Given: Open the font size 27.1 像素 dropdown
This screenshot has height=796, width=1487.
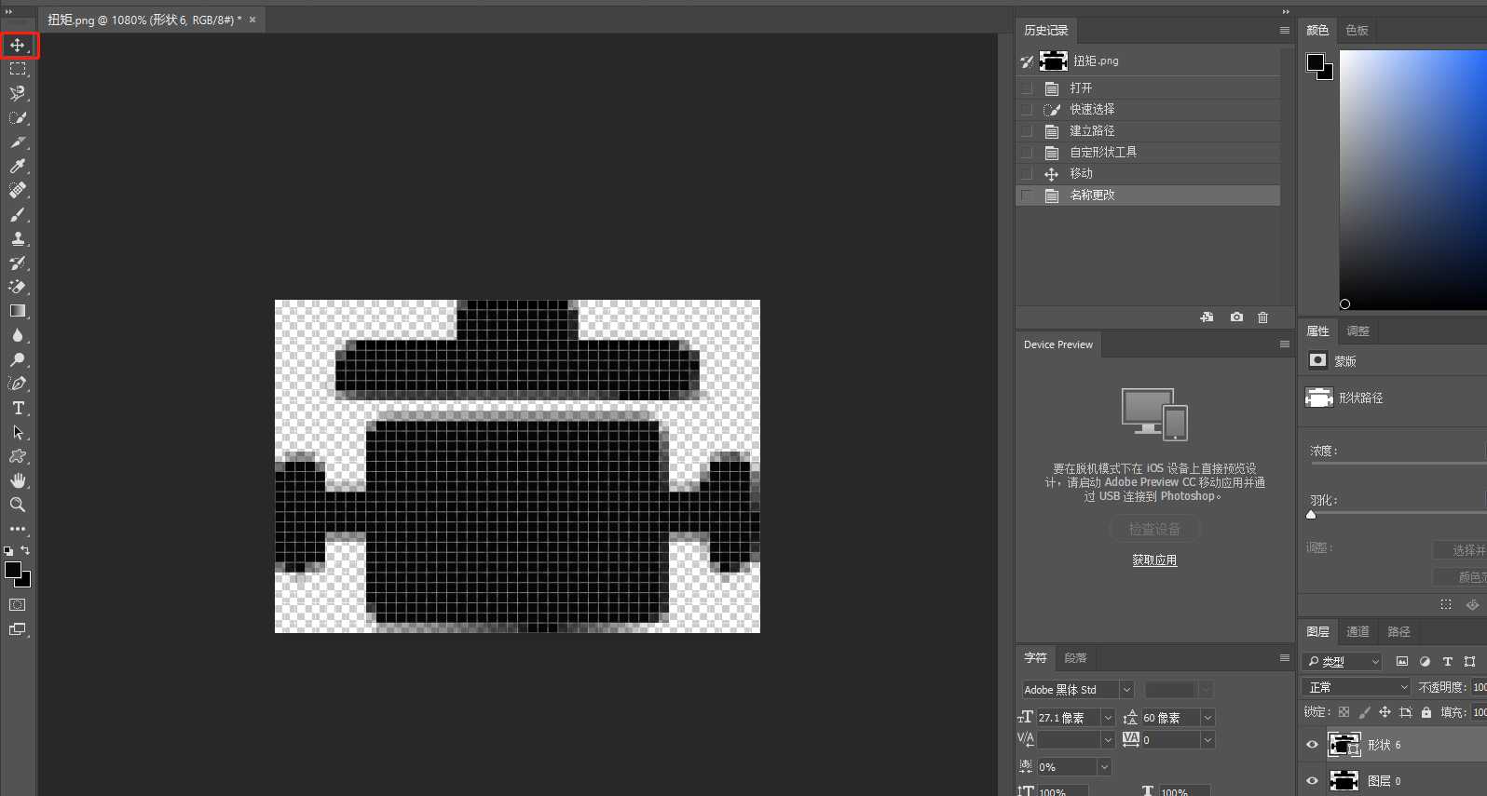Looking at the screenshot, I should coord(1108,718).
